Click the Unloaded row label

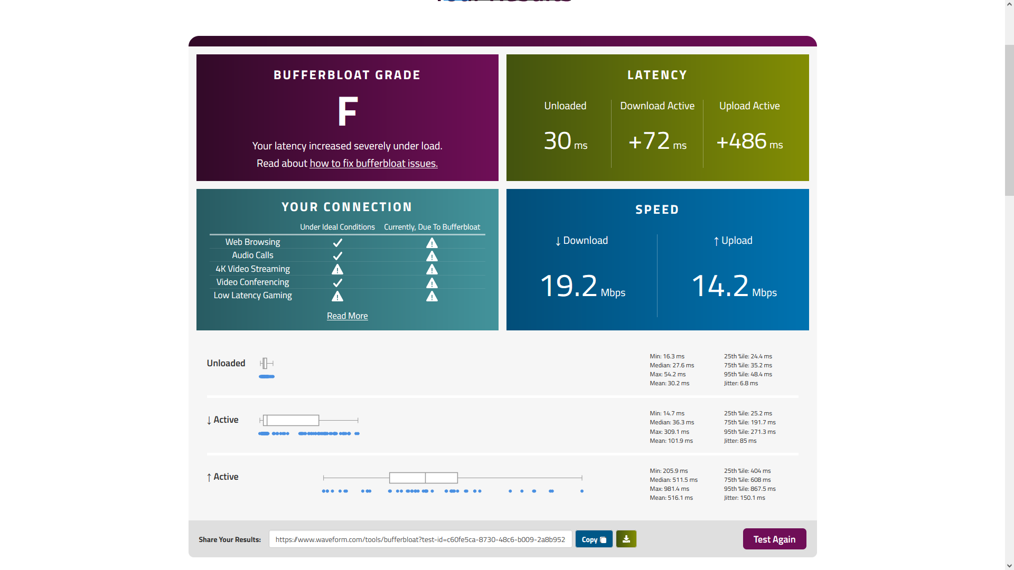[226, 363]
